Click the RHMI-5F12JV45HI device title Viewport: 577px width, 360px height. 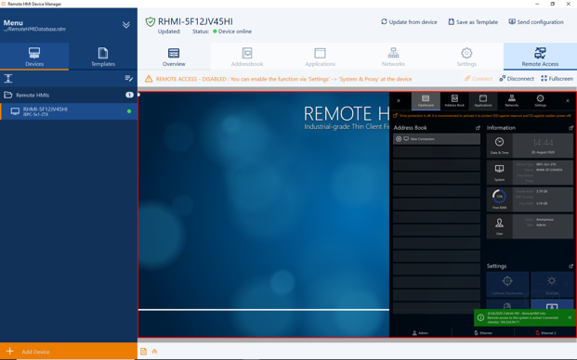click(195, 21)
